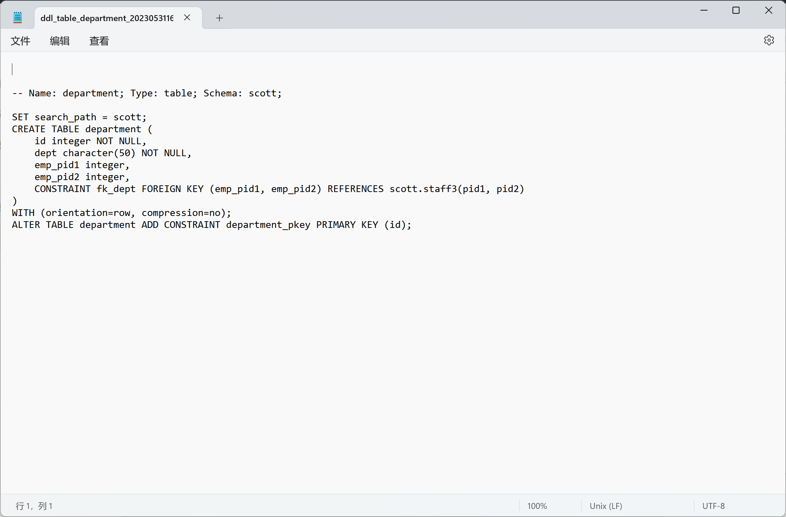Click the Notepad app icon
This screenshot has height=517, width=786.
[x=18, y=18]
